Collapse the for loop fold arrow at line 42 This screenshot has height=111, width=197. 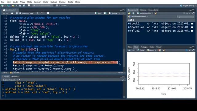(8, 50)
